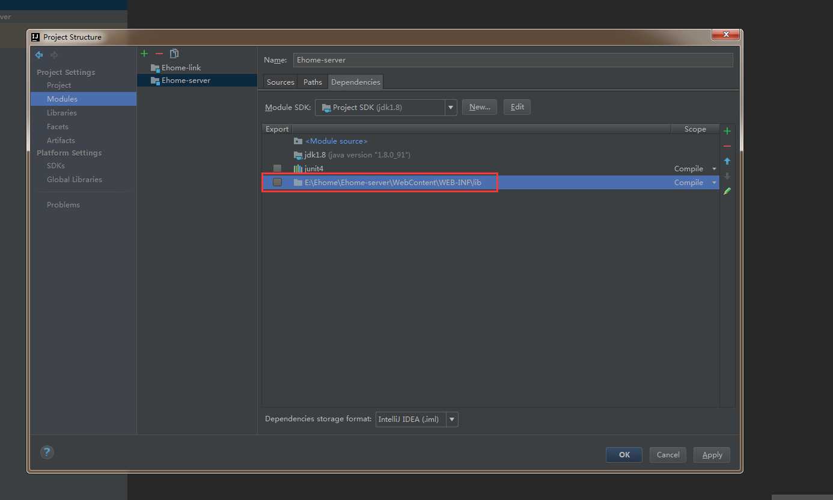Click the Apply button
Image resolution: width=833 pixels, height=500 pixels.
712,455
